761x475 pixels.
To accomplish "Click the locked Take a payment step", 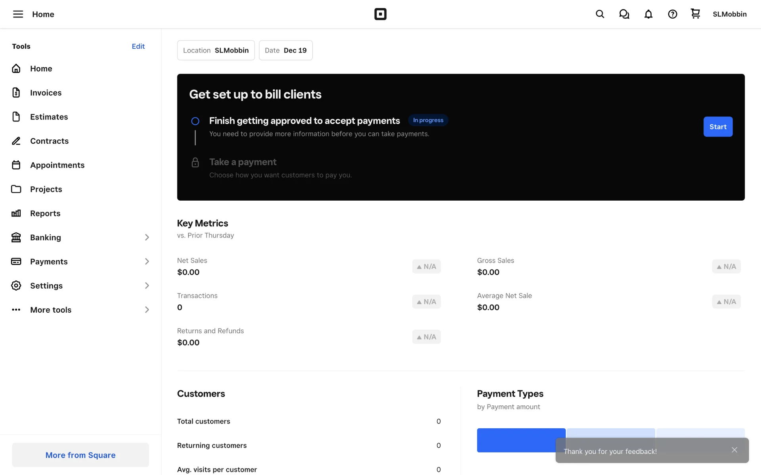I will [243, 162].
